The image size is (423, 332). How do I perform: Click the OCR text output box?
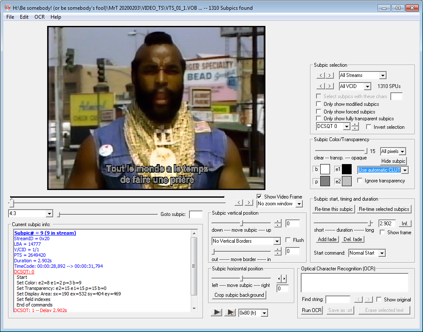click(355, 283)
